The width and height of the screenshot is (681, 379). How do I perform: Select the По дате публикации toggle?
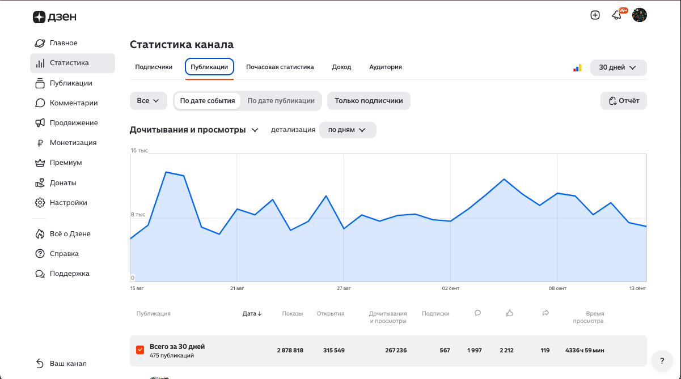pyautogui.click(x=281, y=101)
